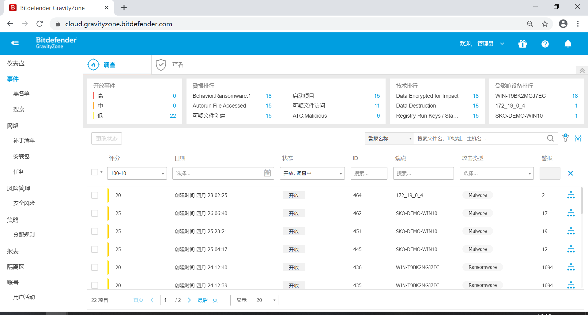588x315 pixels.
Task: Expand the select-all checkbox options arrow
Action: click(101, 172)
